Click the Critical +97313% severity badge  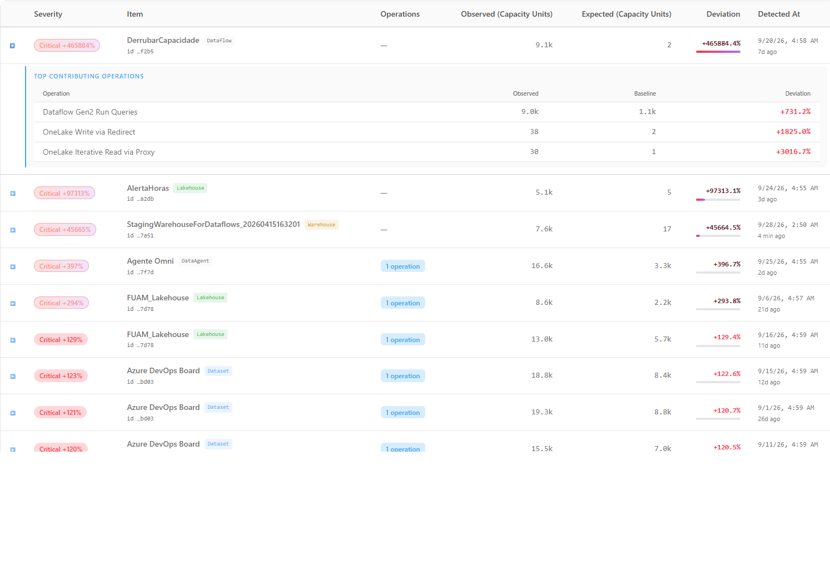pos(64,193)
